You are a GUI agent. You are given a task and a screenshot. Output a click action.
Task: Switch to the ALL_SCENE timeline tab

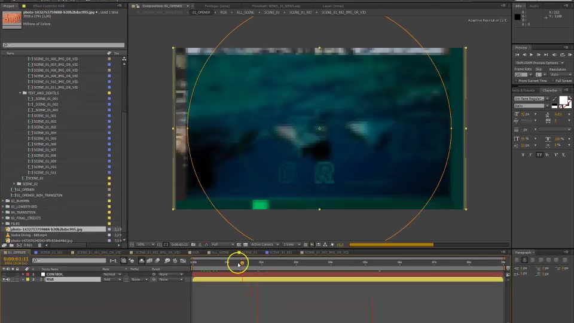point(220,252)
